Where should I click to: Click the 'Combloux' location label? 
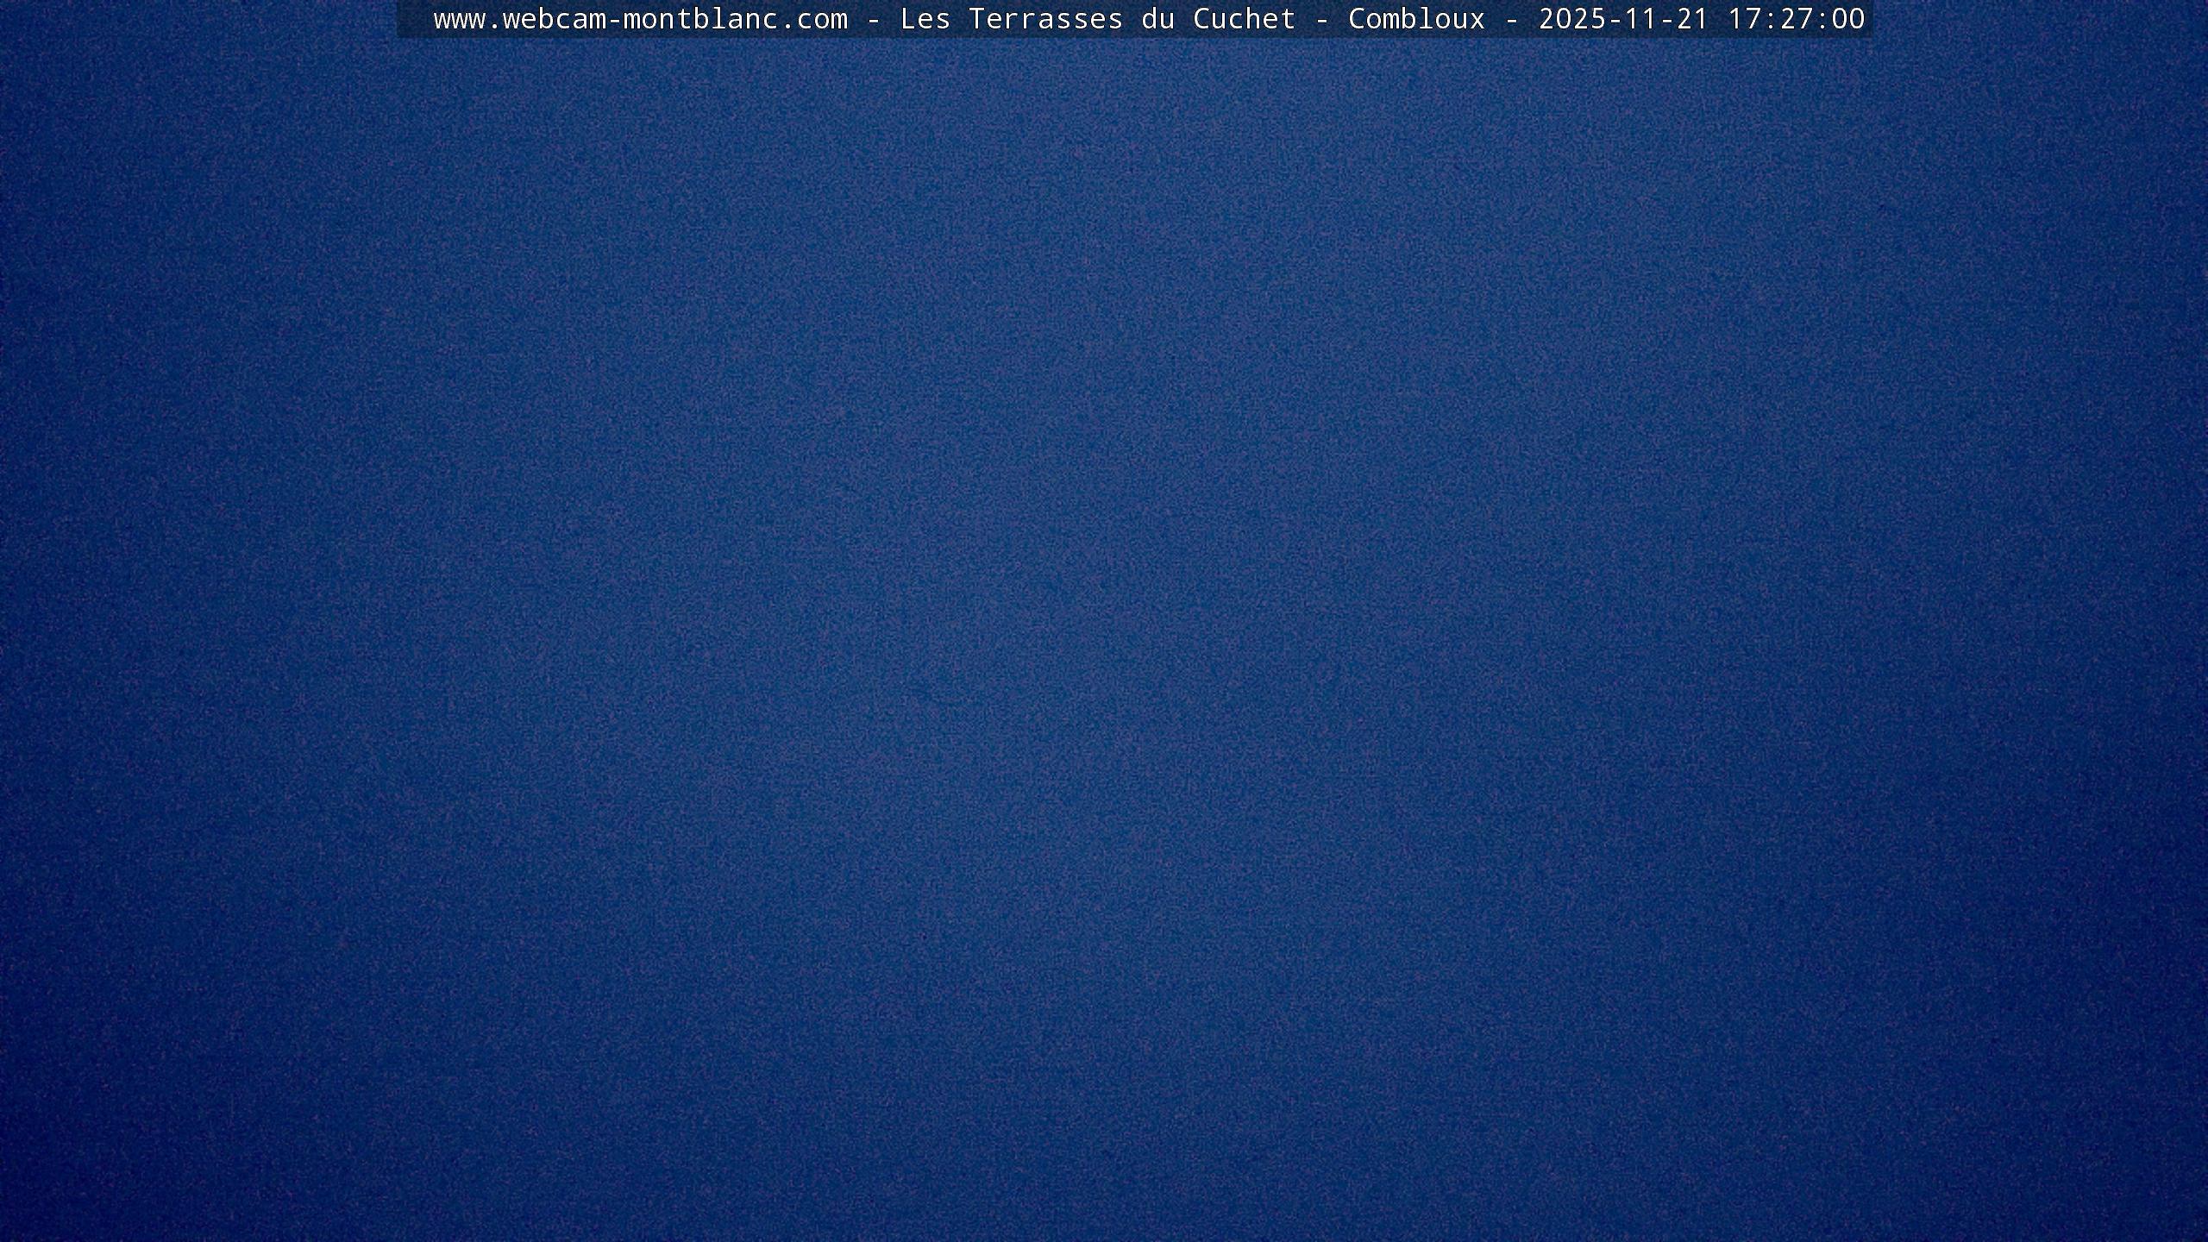coord(1416,19)
